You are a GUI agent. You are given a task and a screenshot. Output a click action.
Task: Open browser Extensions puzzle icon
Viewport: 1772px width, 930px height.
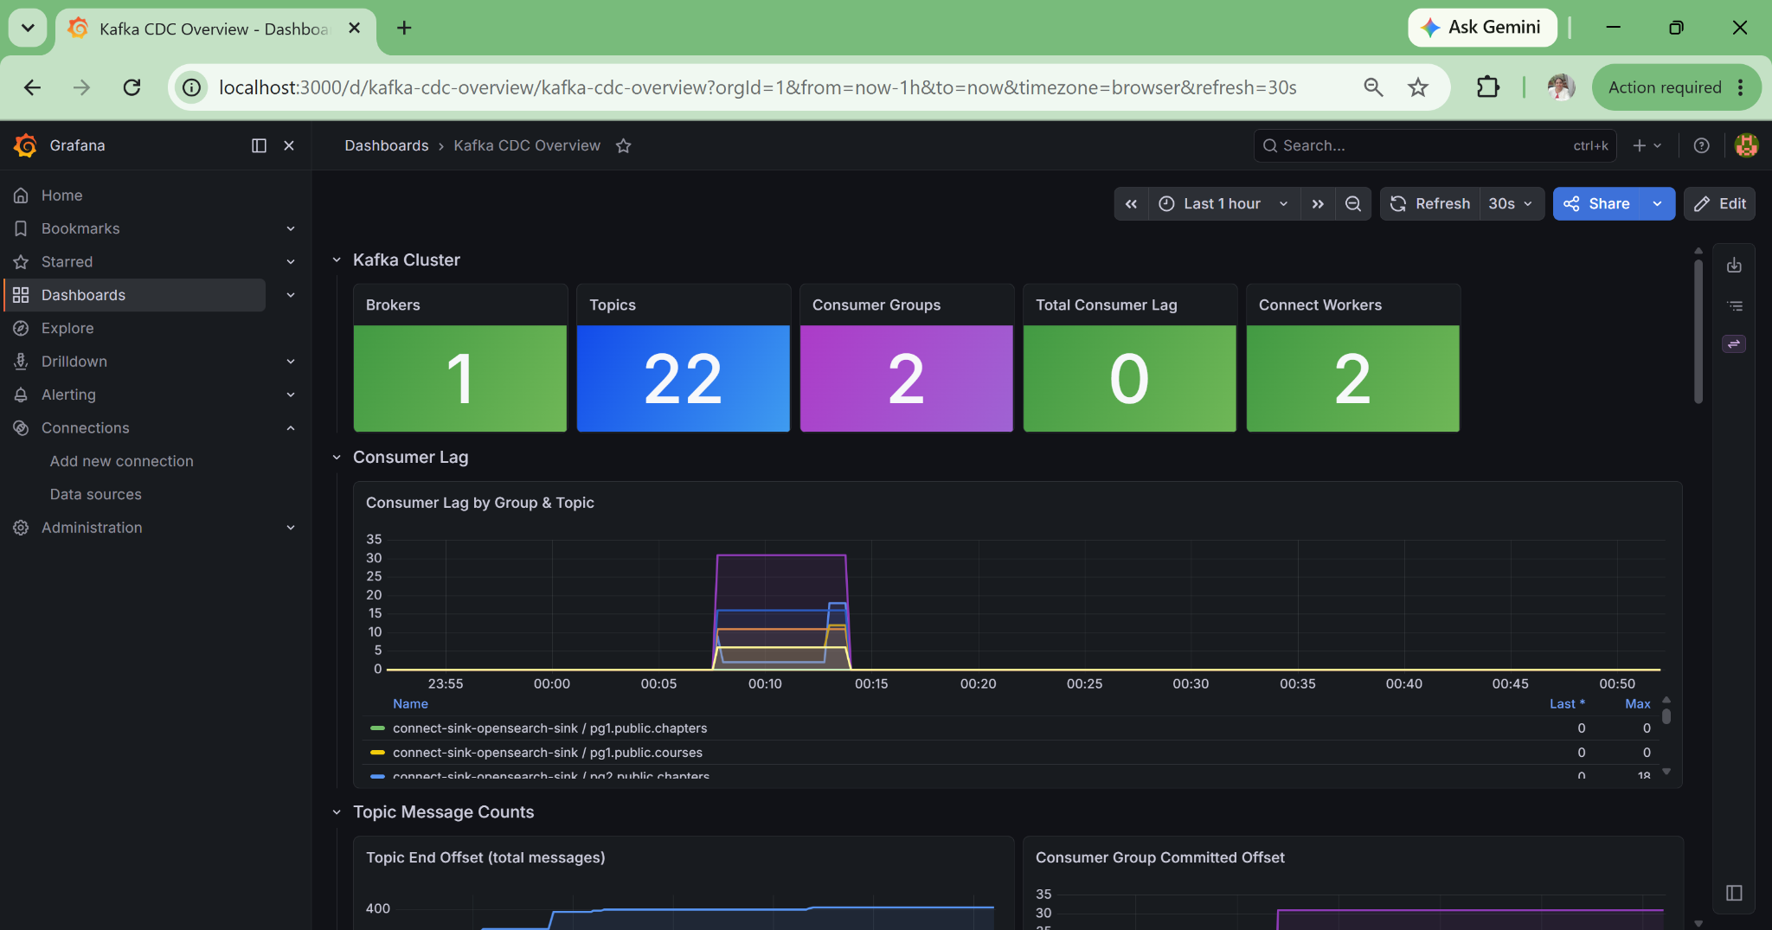coord(1487,87)
